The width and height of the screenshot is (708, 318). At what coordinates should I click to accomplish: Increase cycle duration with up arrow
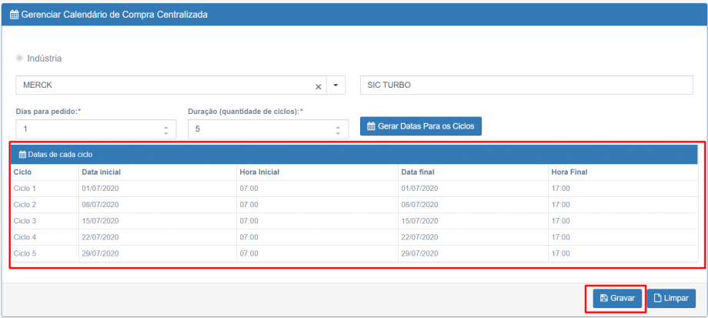[x=338, y=126]
